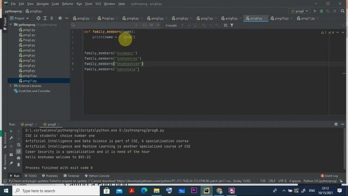The image size is (348, 196).
Task: Click the Filter search results funnel icon
Action: point(232,26)
